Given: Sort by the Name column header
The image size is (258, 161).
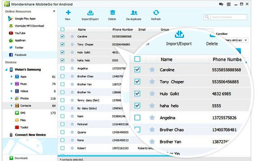Looking at the screenshot, I should coord(82,29).
